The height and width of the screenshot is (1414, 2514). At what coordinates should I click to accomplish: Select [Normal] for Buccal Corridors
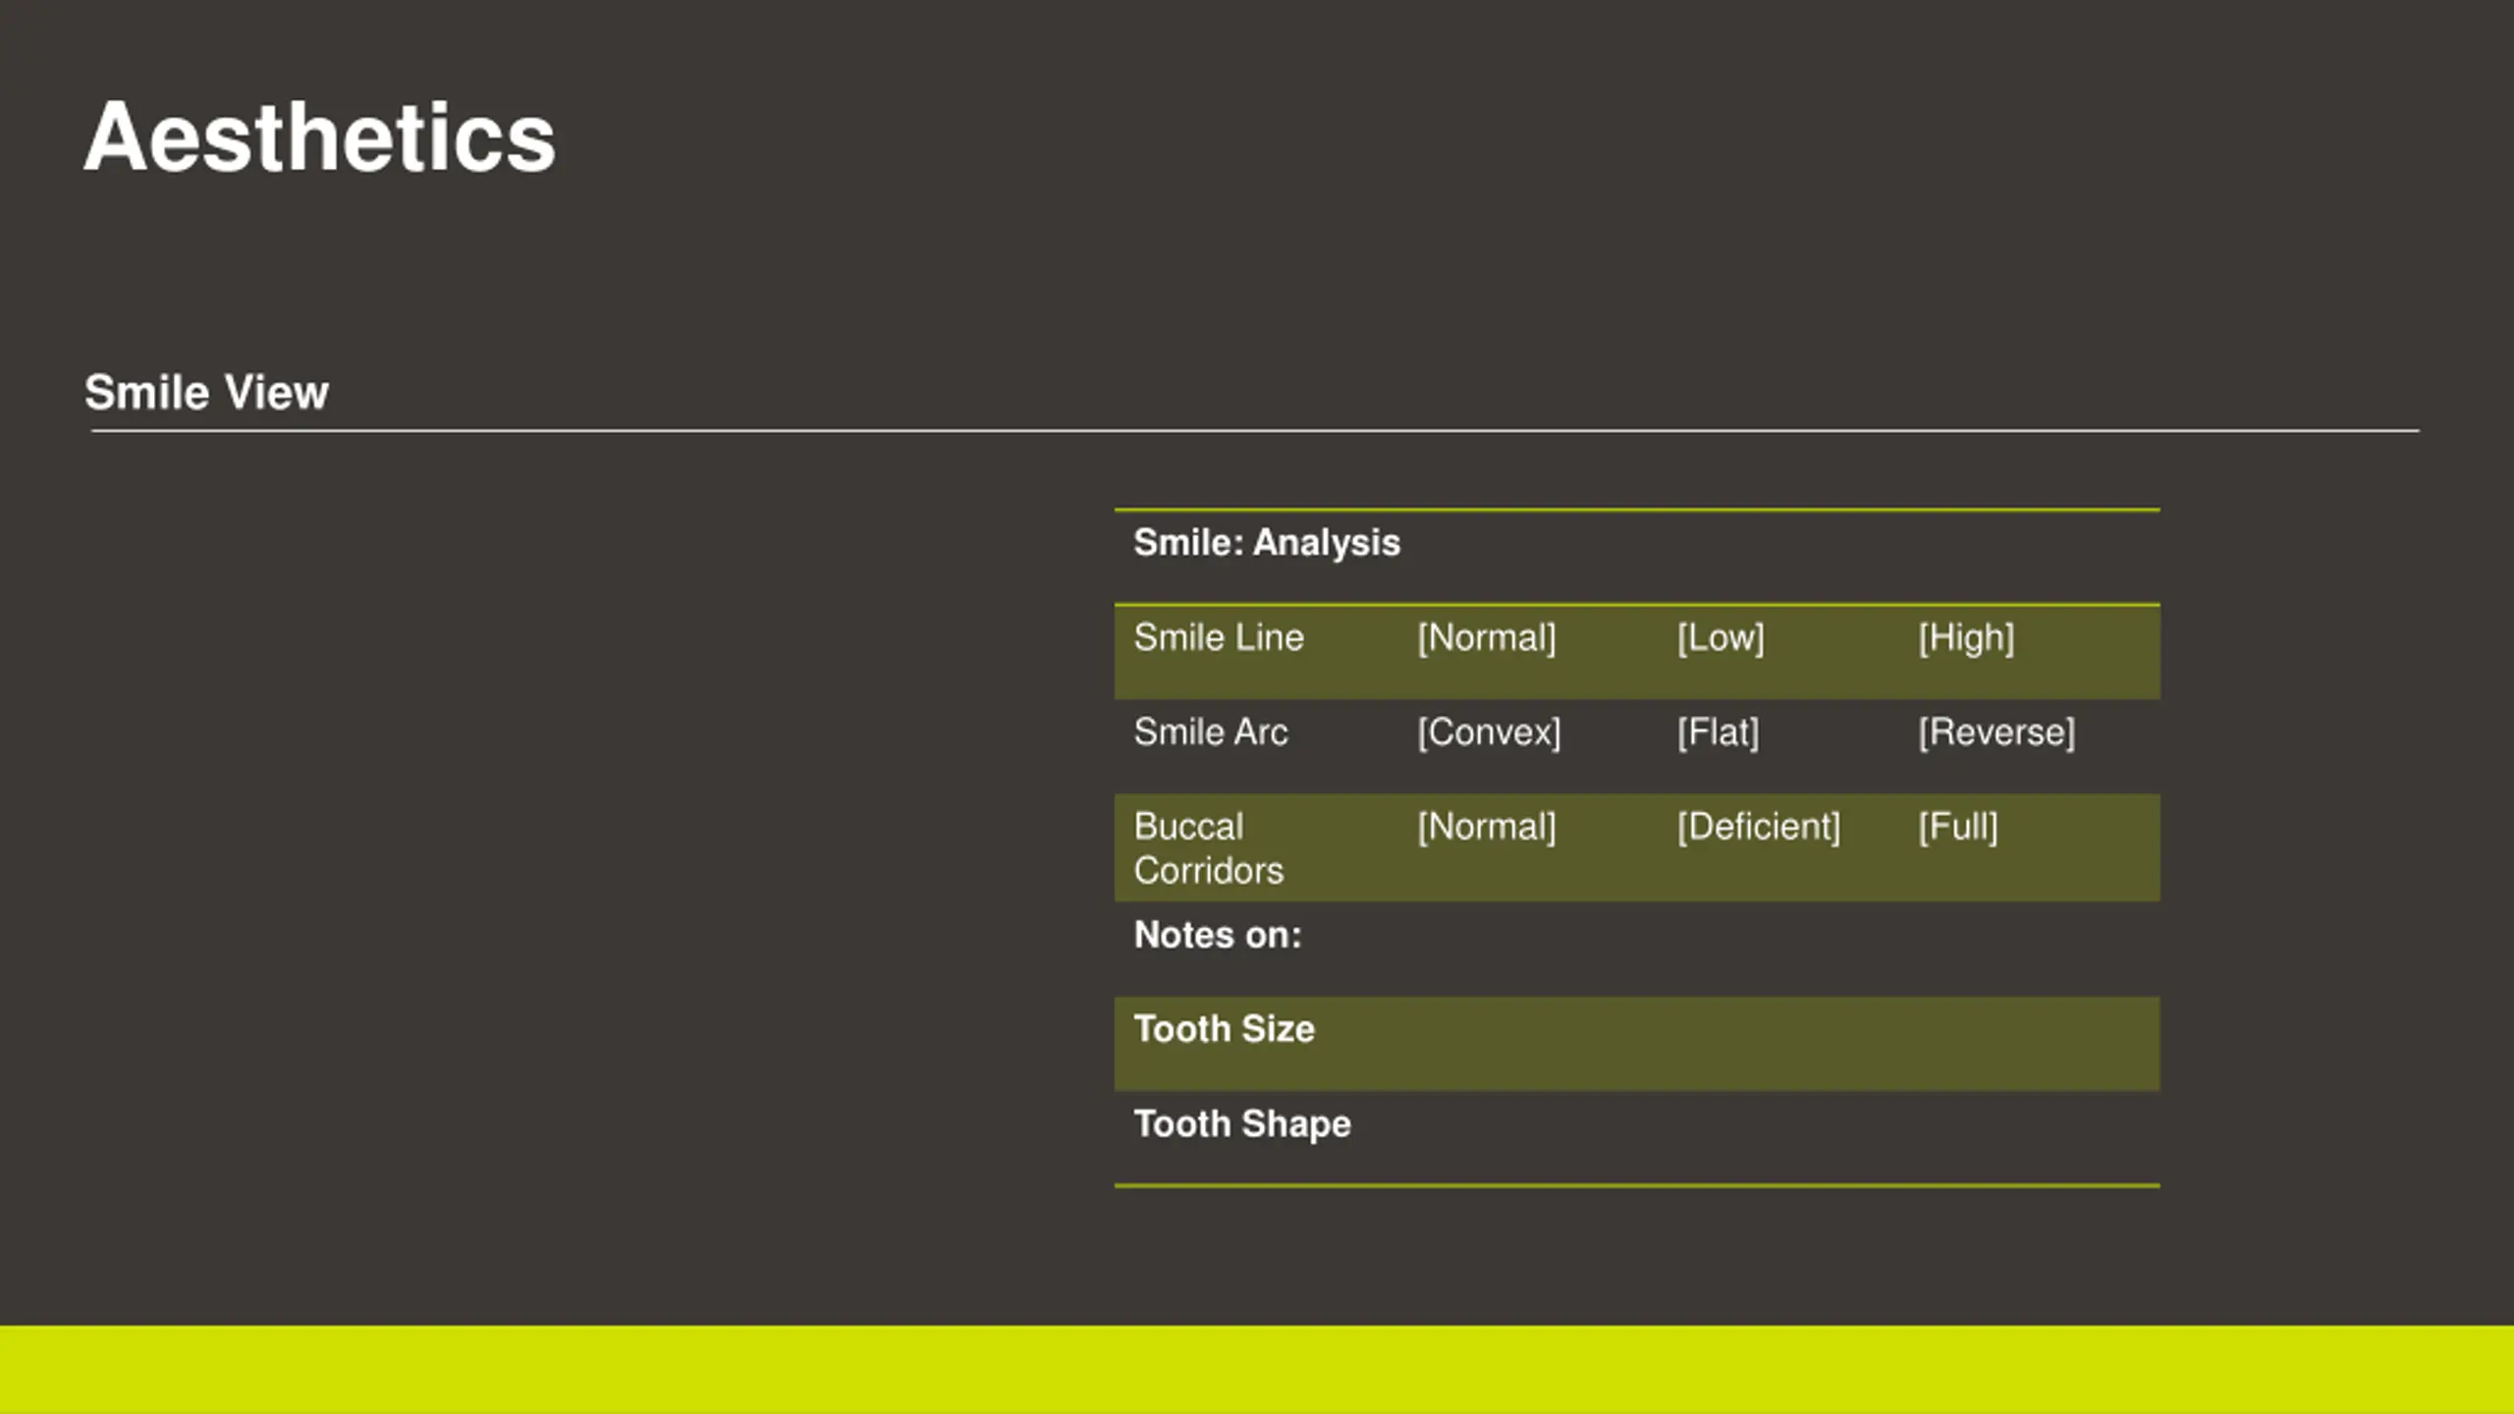(1487, 827)
